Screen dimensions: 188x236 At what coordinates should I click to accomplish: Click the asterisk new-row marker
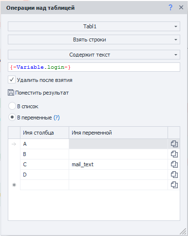point(14,185)
